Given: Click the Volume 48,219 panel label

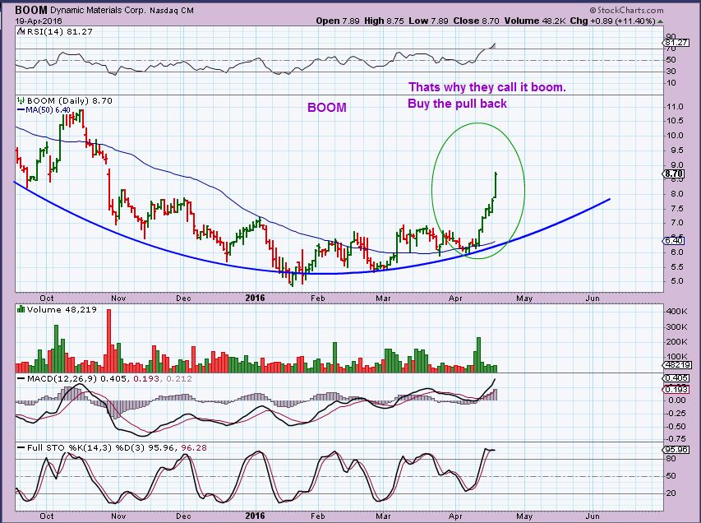Looking at the screenshot, I should click(x=62, y=309).
